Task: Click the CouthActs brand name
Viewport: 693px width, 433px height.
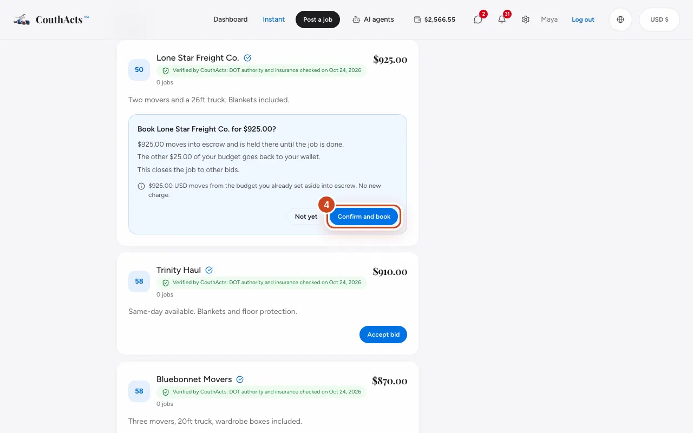Action: point(62,19)
